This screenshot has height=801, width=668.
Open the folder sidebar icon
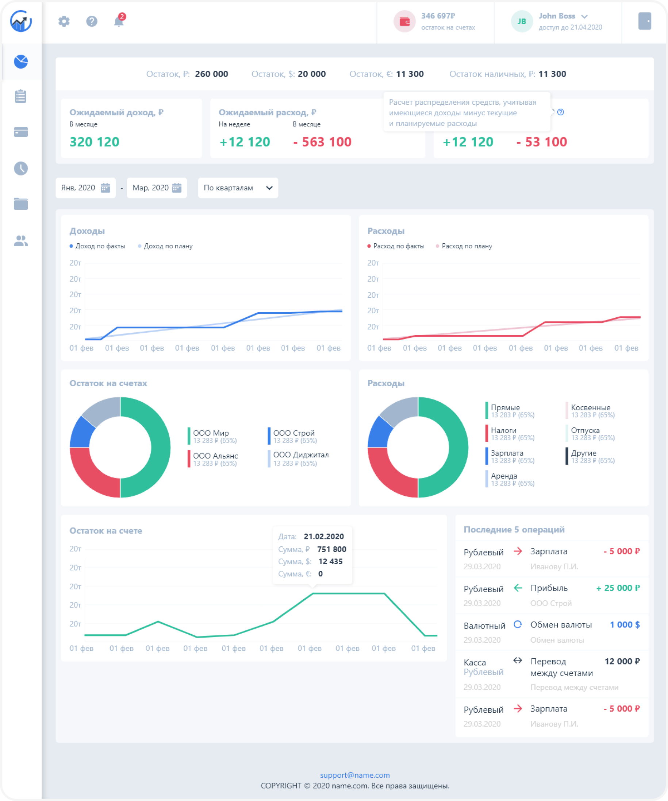[x=20, y=204]
